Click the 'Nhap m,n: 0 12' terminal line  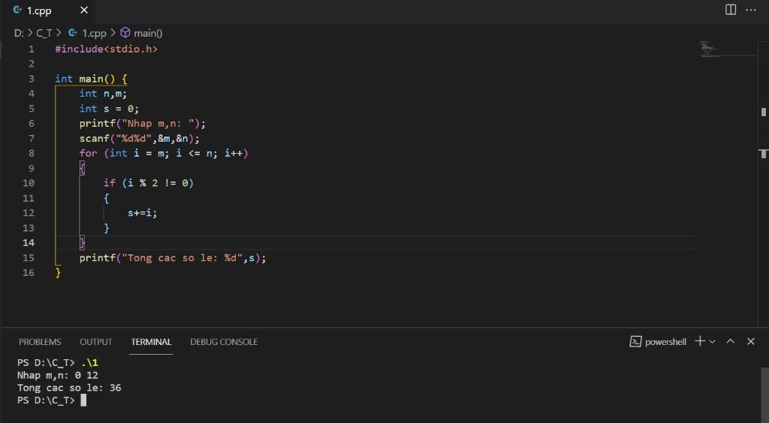click(57, 376)
